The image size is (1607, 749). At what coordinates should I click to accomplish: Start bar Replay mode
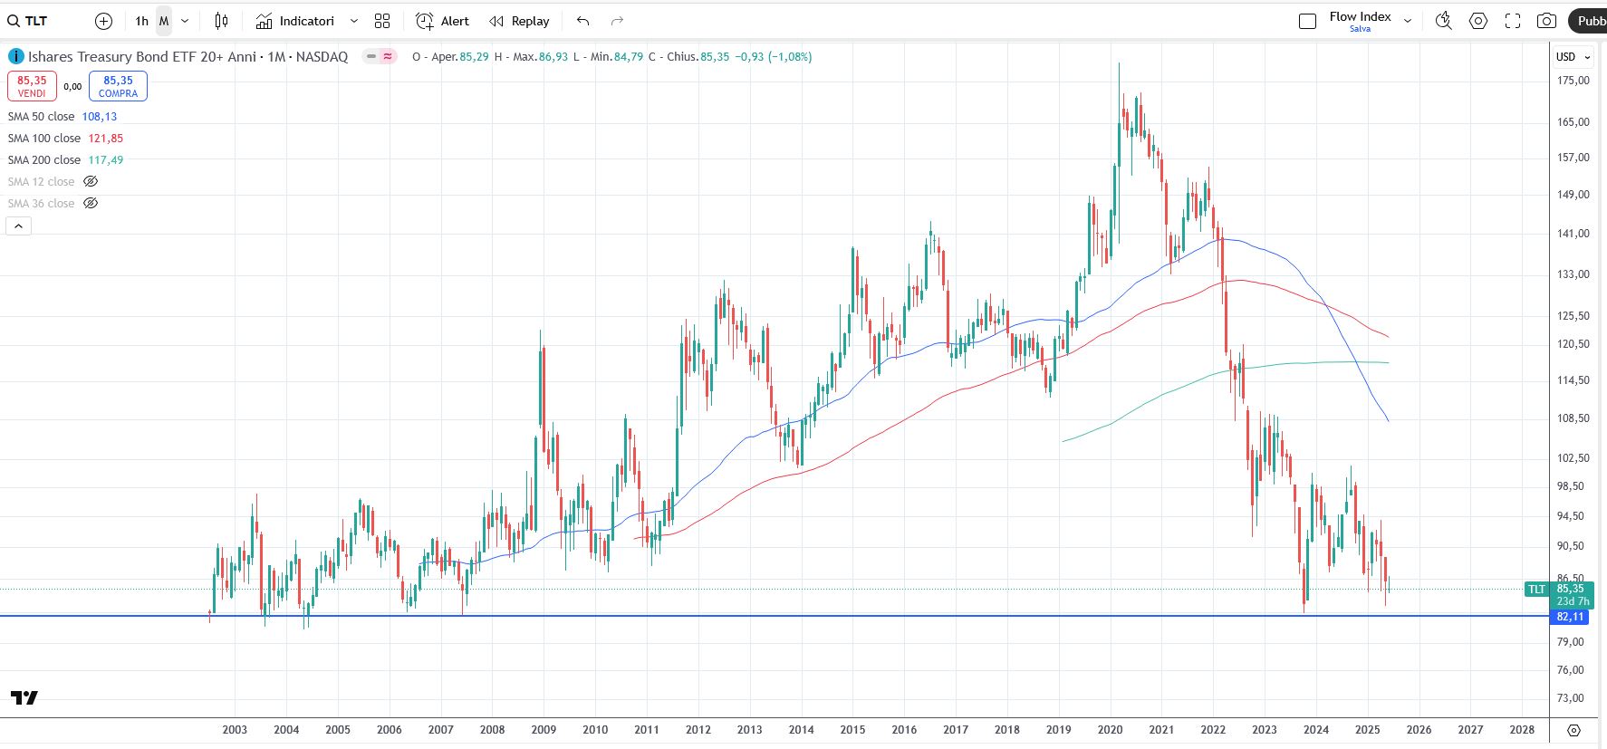[519, 21]
